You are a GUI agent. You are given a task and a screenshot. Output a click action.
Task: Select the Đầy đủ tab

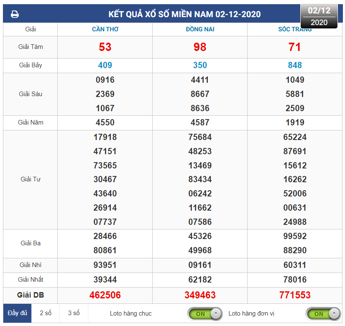point(16,313)
